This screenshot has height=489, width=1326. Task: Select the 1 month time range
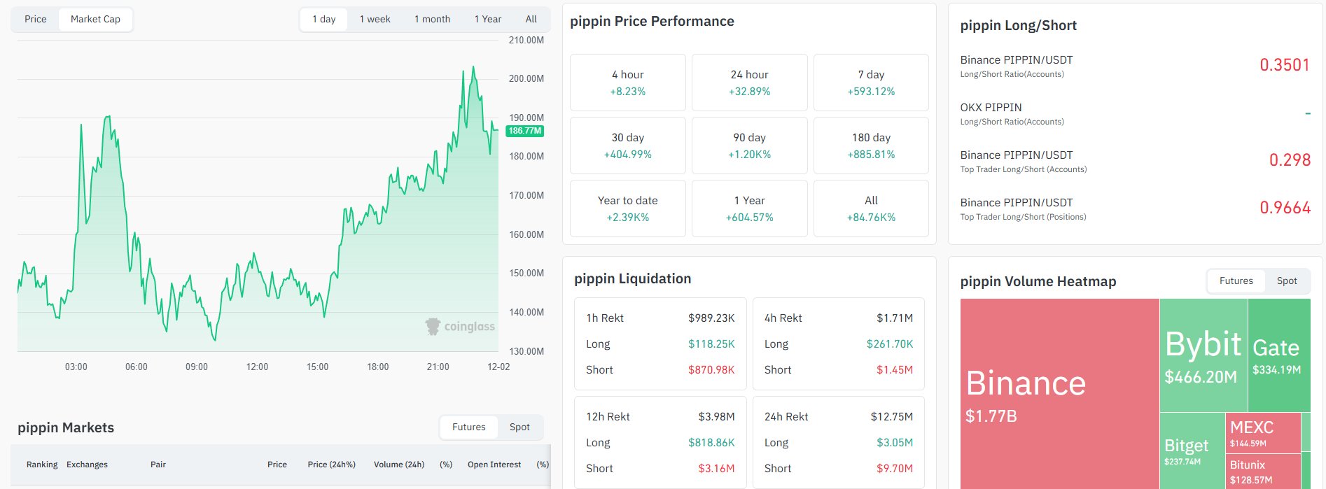(432, 20)
